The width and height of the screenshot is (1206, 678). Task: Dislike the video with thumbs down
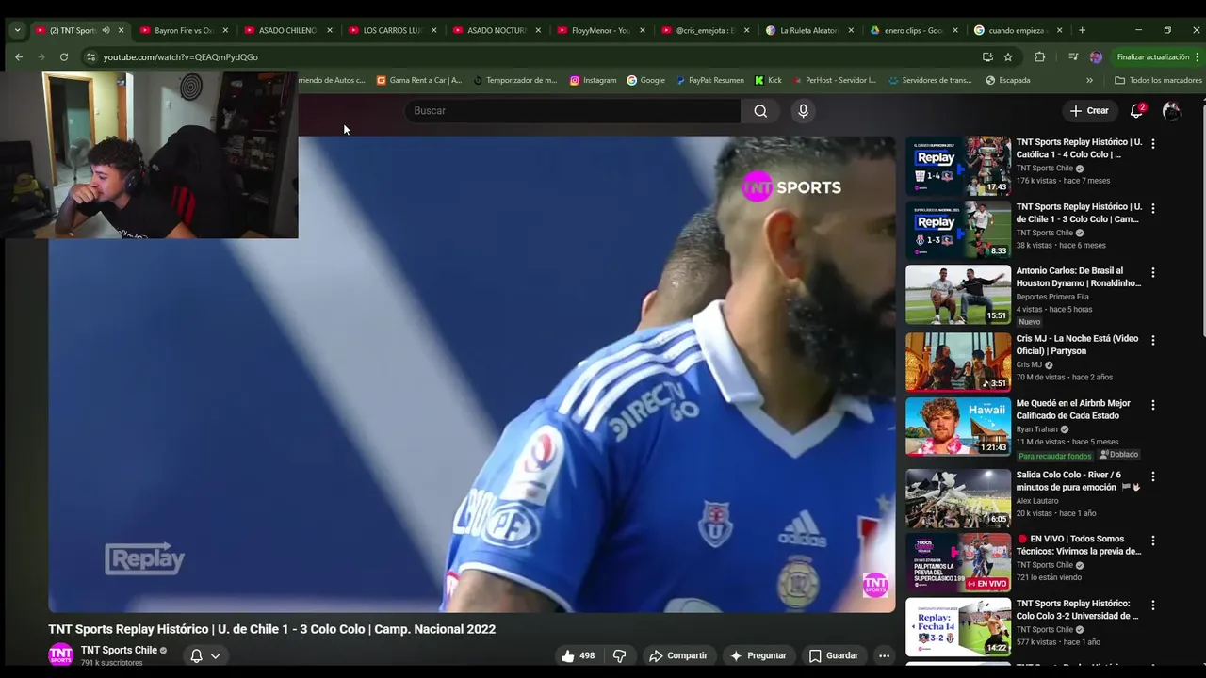tap(620, 655)
